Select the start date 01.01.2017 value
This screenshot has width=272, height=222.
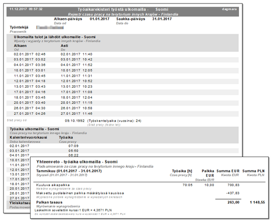[x=99, y=19]
